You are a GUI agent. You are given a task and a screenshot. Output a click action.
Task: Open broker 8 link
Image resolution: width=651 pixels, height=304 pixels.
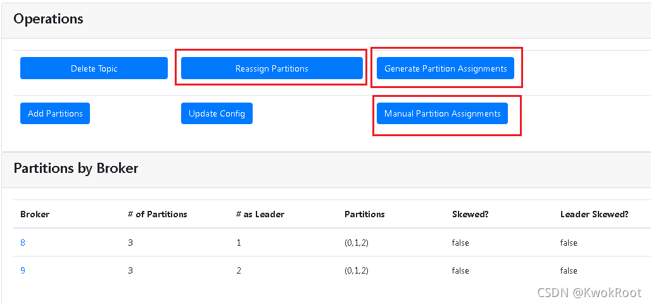click(23, 243)
